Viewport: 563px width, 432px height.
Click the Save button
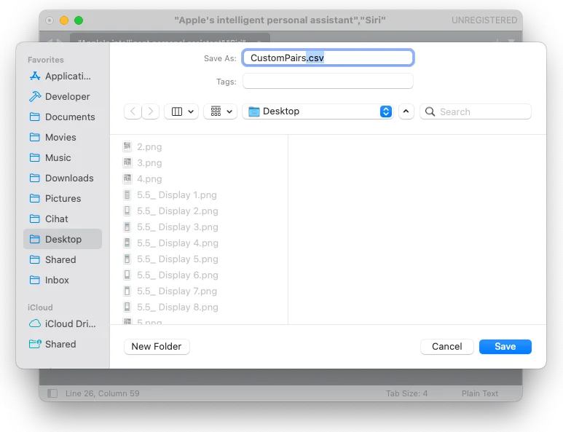click(505, 347)
